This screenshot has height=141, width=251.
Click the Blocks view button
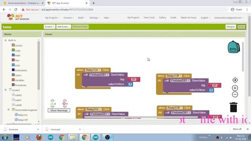click(x=241, y=27)
